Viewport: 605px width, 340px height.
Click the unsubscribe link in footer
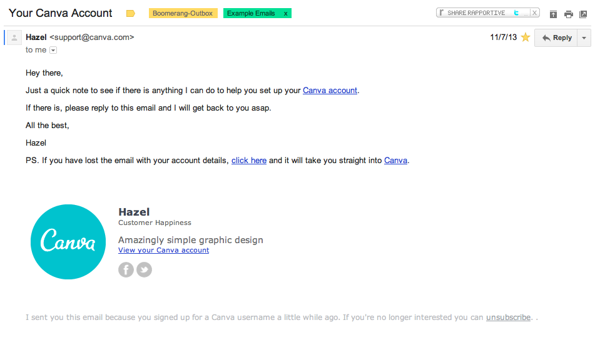[508, 317]
